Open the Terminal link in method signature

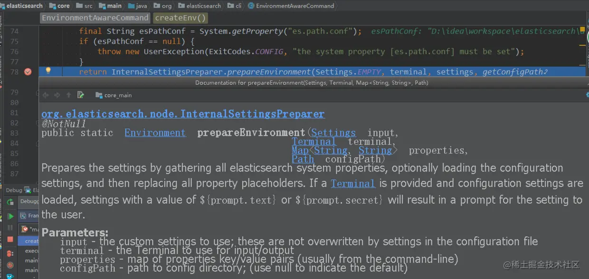(314, 142)
